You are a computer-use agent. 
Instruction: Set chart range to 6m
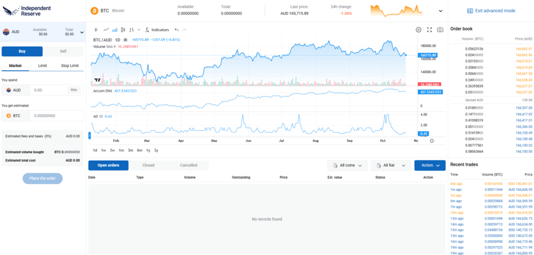tap(139, 150)
